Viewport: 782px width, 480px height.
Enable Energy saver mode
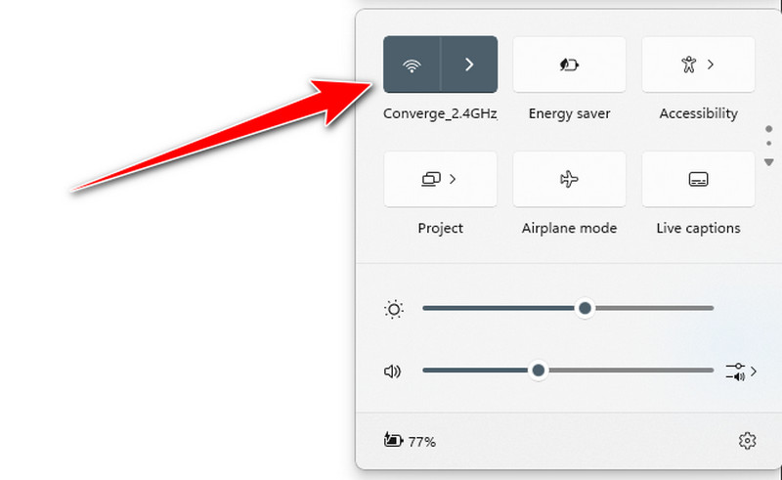pos(569,65)
